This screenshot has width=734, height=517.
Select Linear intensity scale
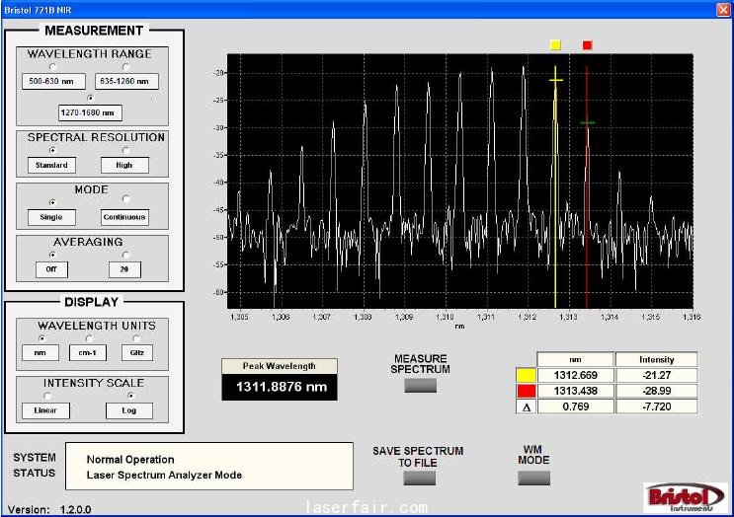46,396
